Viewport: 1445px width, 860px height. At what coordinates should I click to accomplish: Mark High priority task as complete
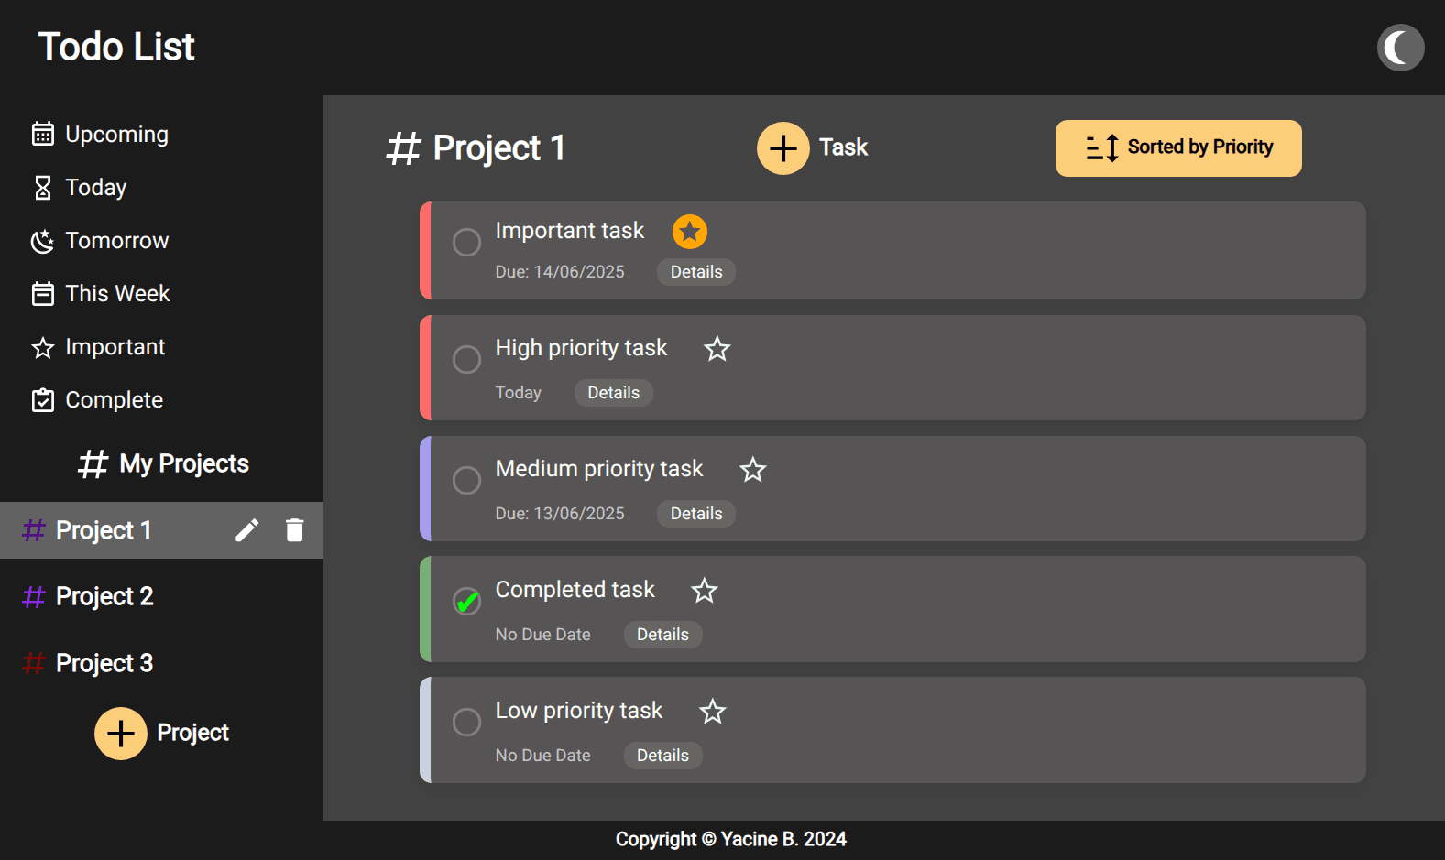[x=467, y=360]
